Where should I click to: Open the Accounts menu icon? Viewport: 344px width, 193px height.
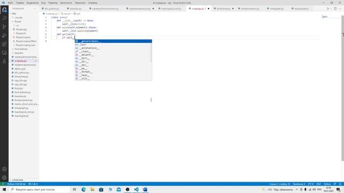tap(4, 169)
